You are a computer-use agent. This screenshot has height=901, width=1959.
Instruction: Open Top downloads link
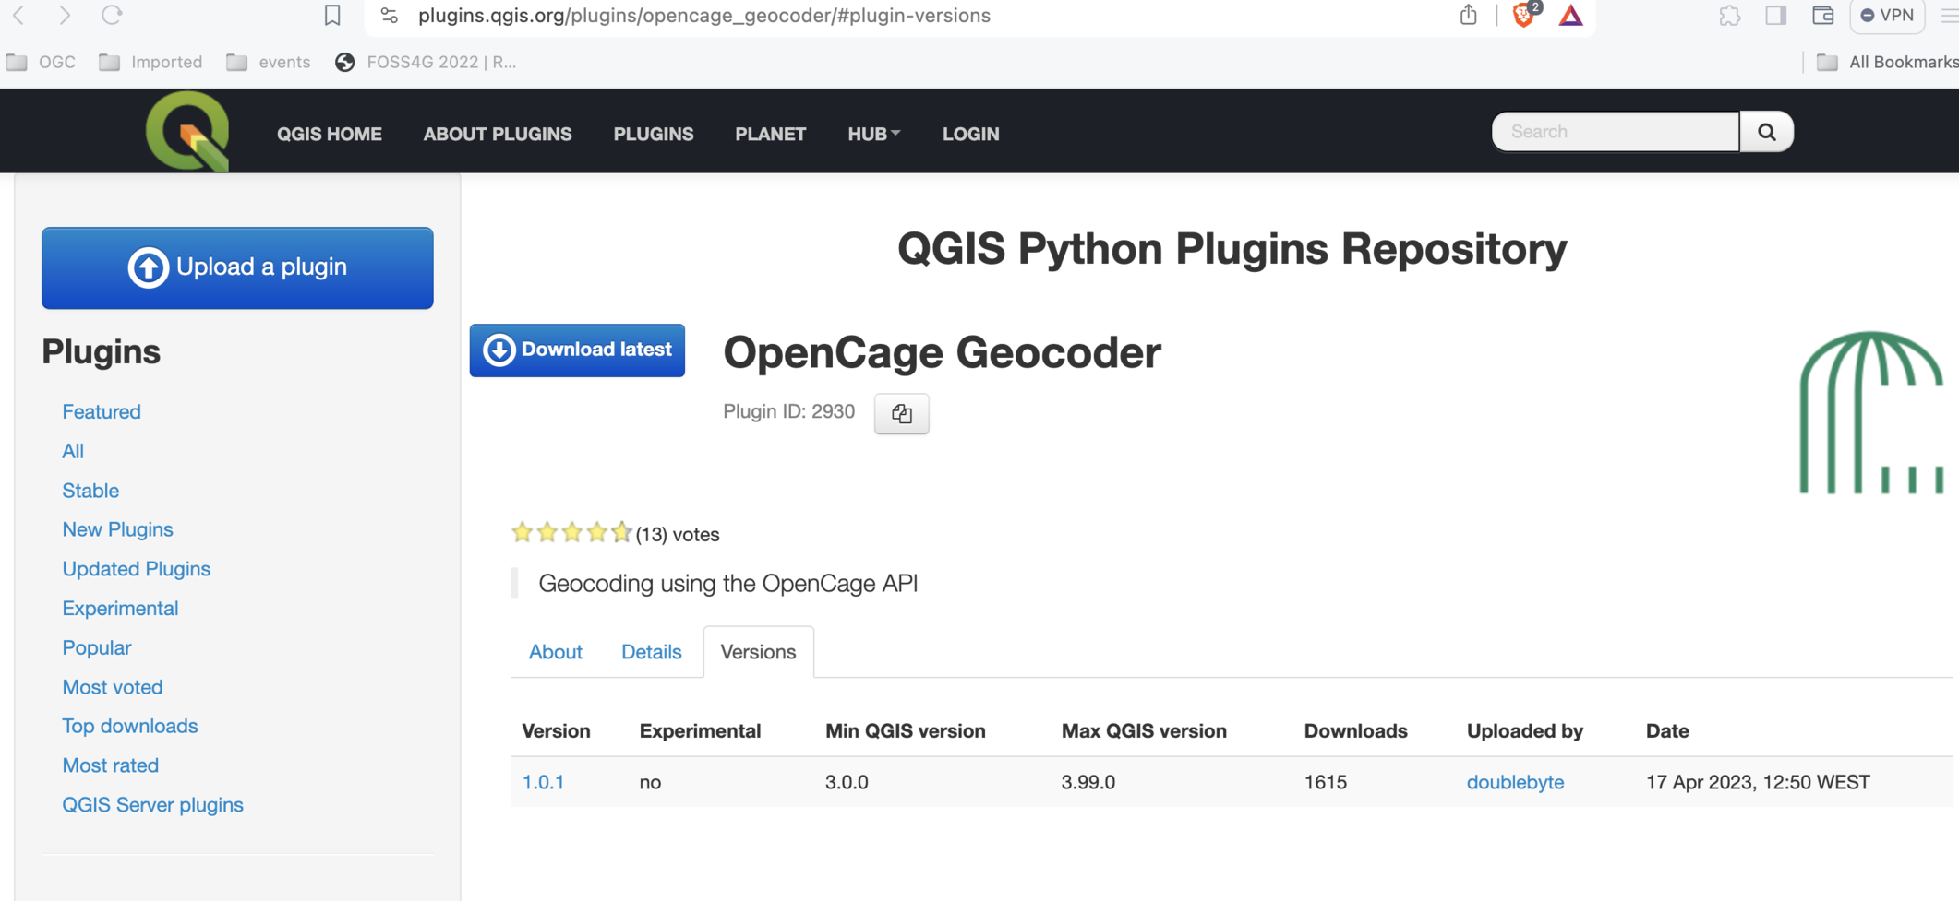(130, 726)
